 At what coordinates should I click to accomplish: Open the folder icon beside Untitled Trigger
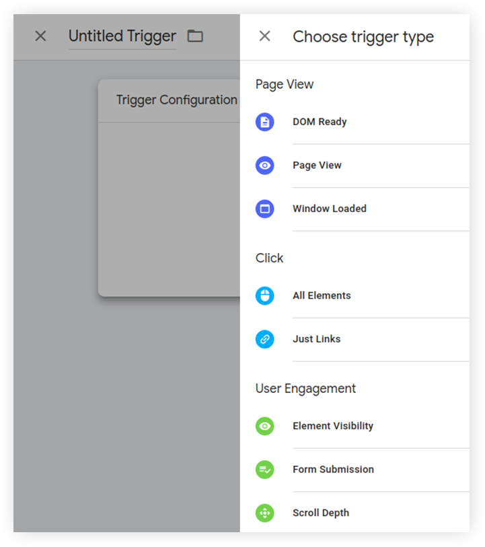click(x=195, y=36)
